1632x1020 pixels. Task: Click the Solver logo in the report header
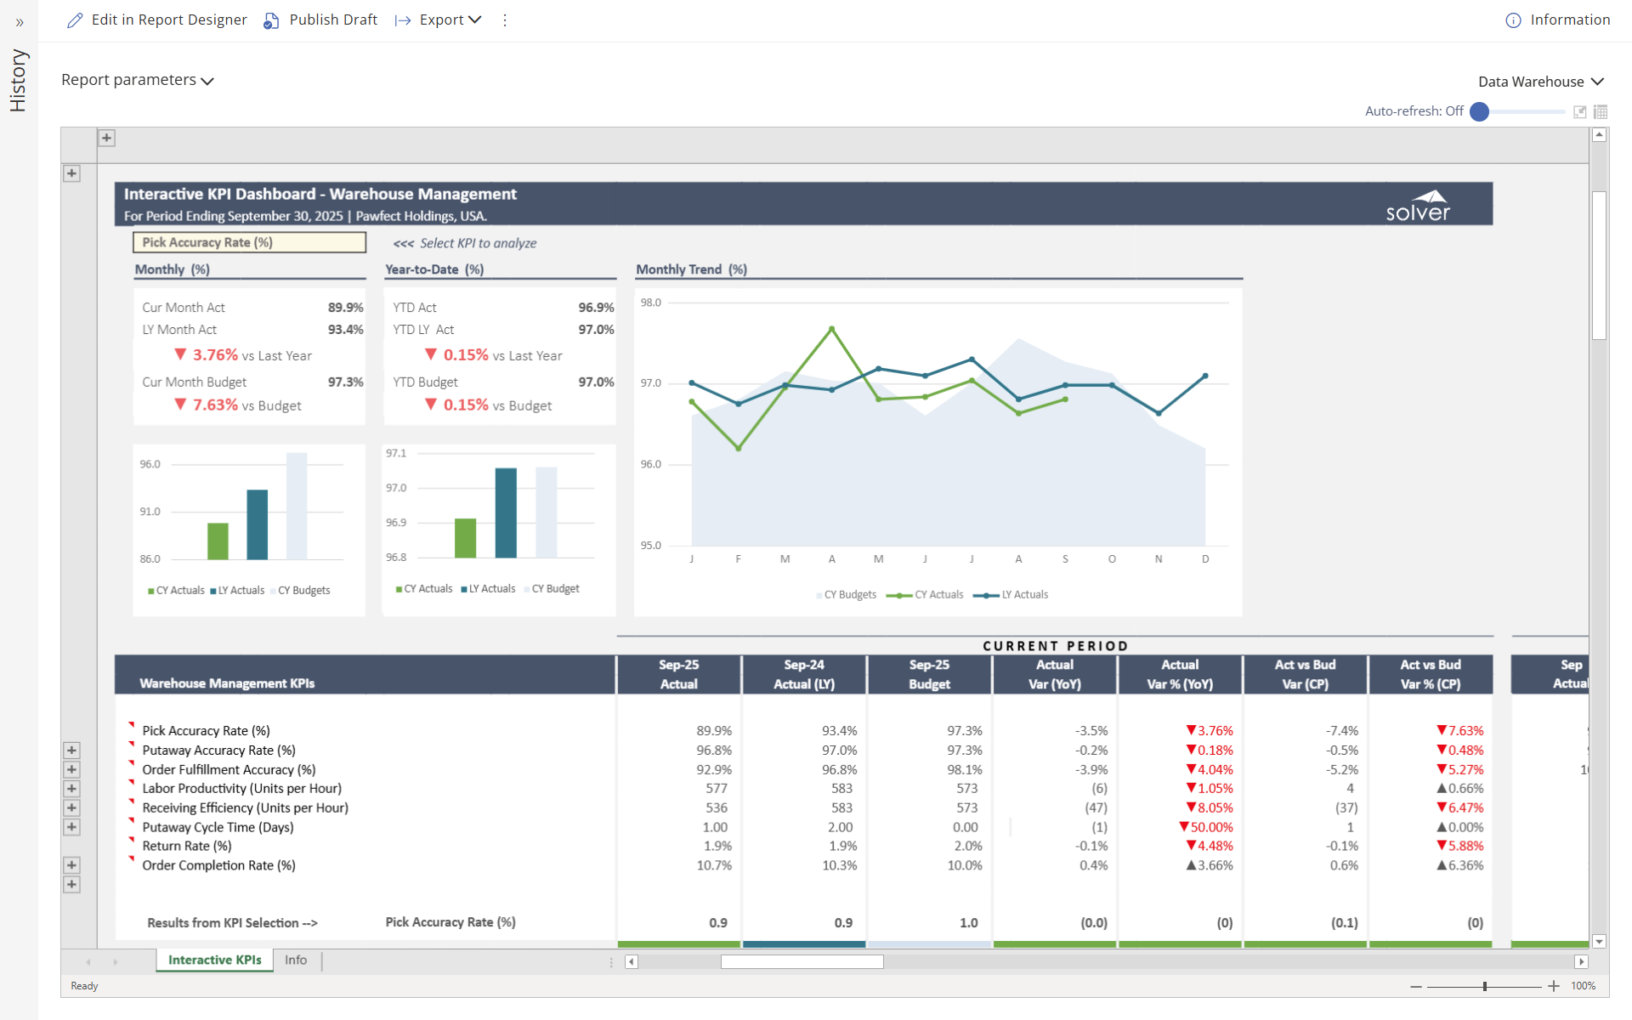1417,204
